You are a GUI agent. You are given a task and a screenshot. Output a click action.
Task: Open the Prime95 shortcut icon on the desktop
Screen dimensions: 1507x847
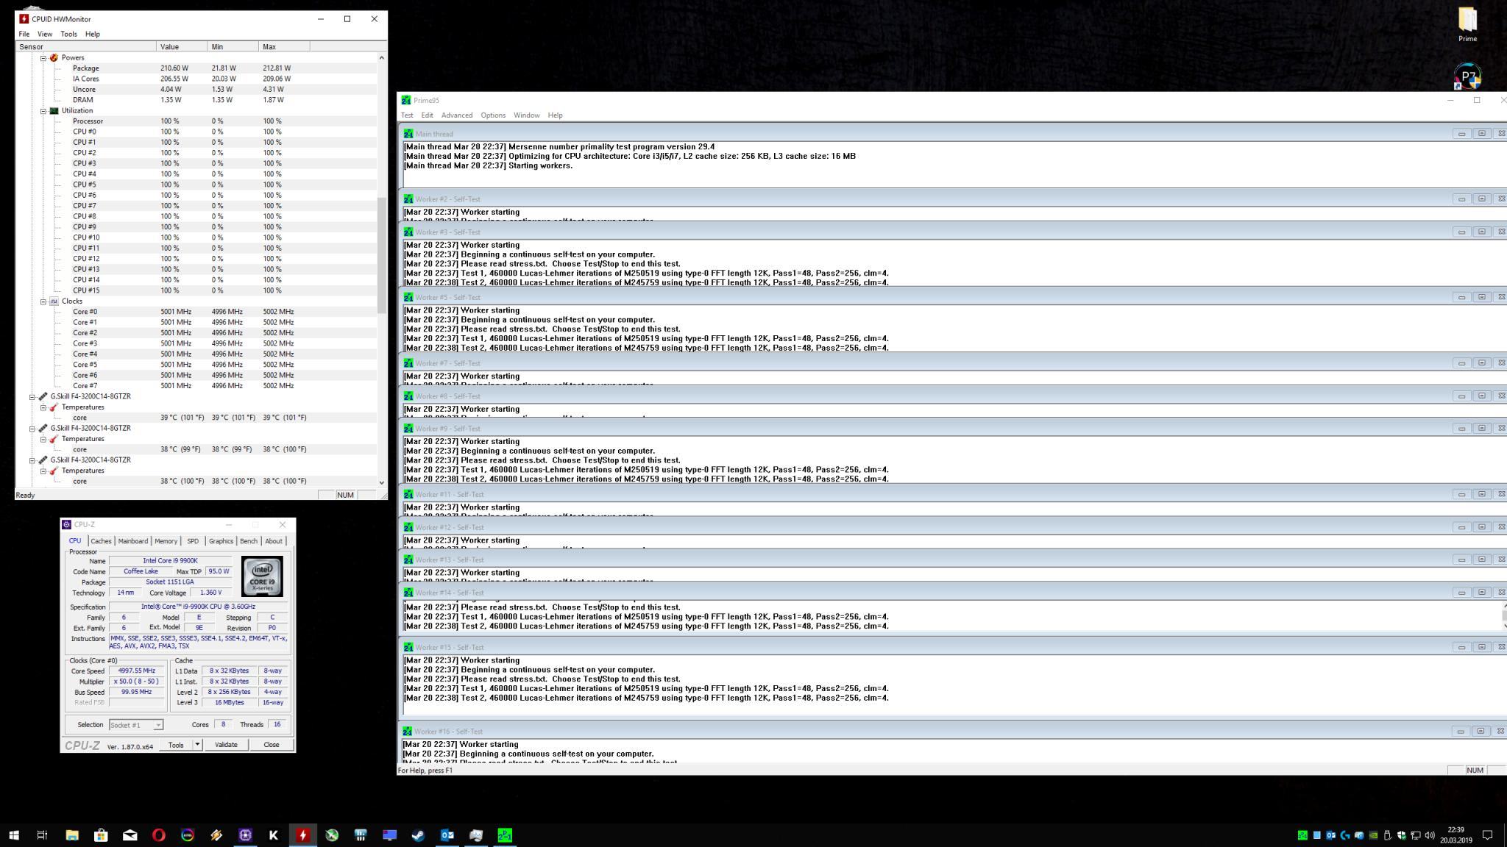tap(1467, 76)
